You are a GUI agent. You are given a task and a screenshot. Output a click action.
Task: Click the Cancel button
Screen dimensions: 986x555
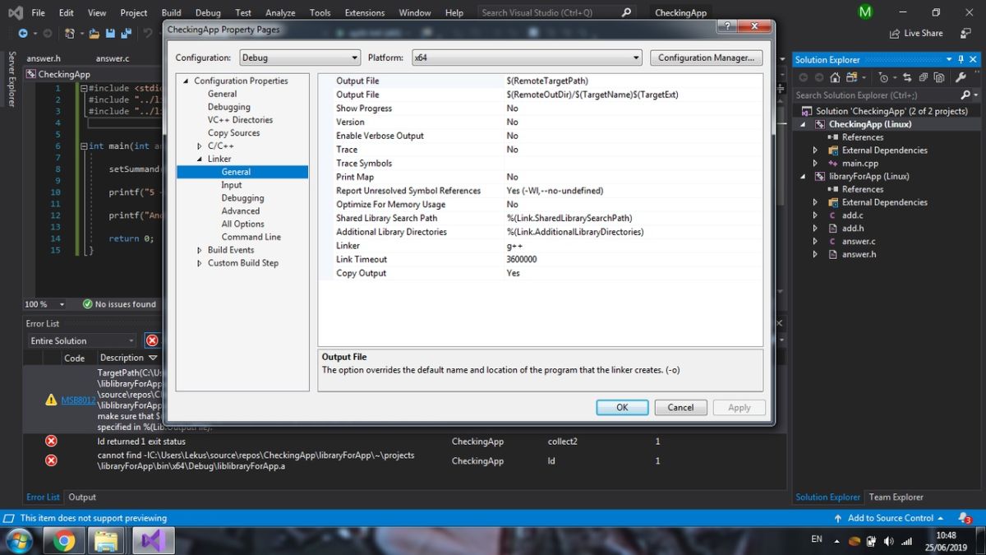pos(680,407)
